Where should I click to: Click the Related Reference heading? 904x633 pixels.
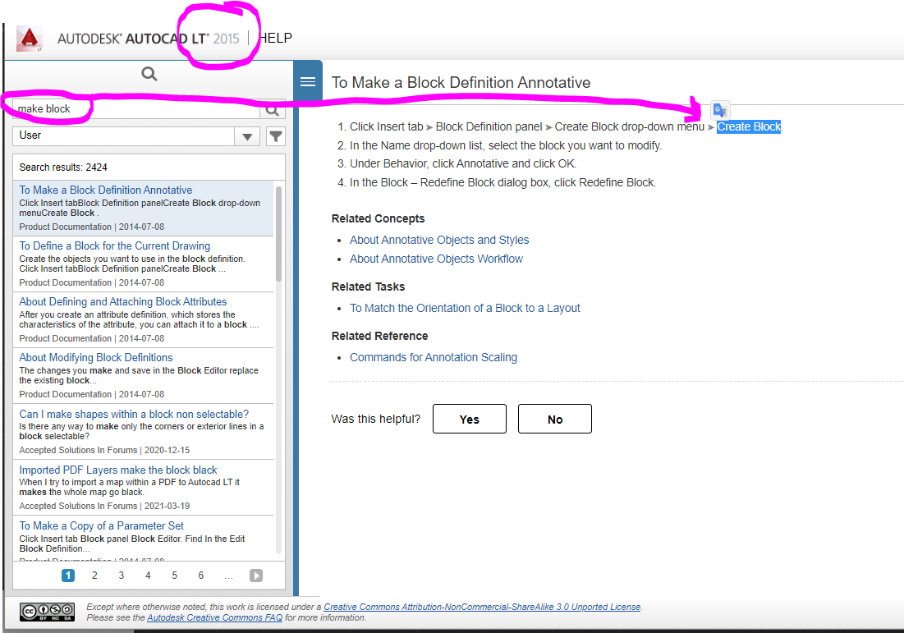tap(379, 336)
